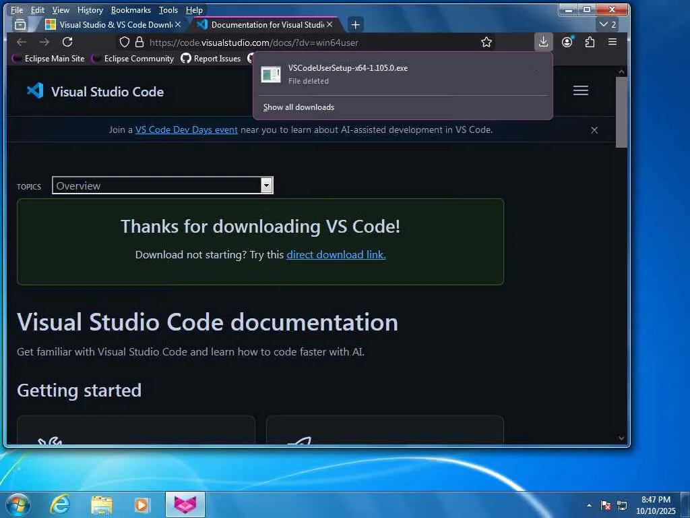
Task: Open Windows Explorer folder on taskbar
Action: coord(101,505)
